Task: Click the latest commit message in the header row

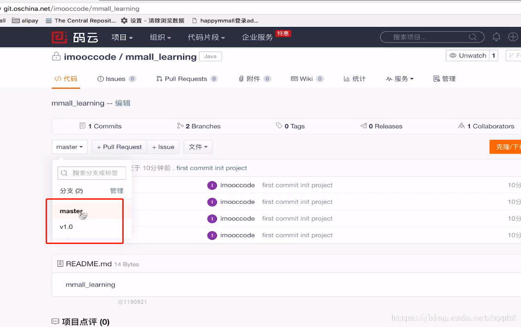Action: click(212, 168)
